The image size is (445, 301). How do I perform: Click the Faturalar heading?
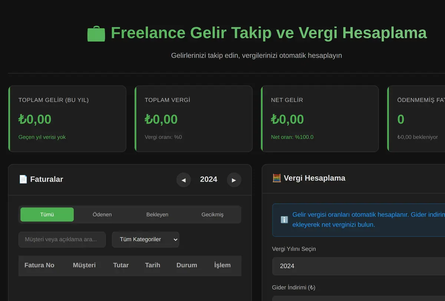[x=46, y=179]
